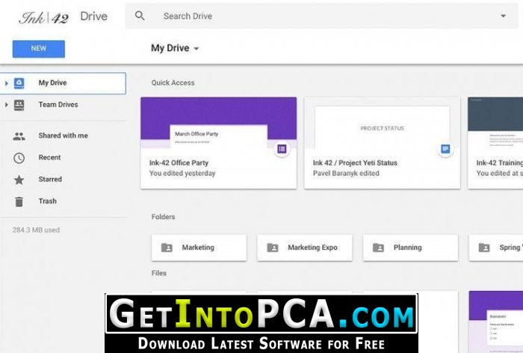
Task: Open the purple form file thumbnail under Files
Action: pos(495,322)
